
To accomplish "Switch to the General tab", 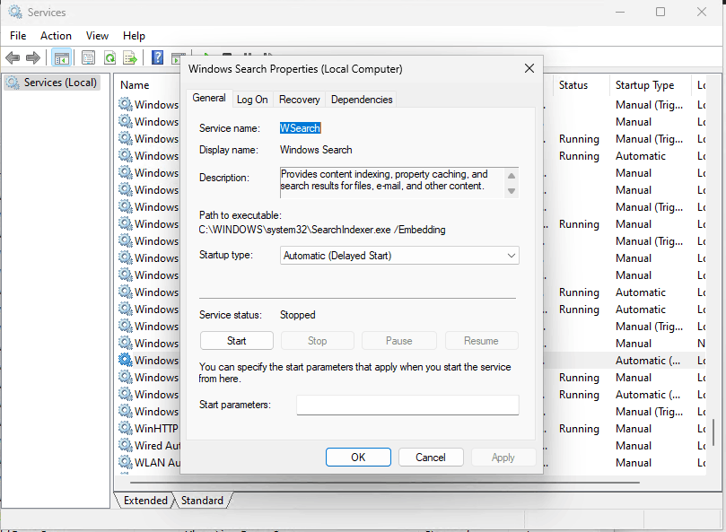I will [x=209, y=98].
